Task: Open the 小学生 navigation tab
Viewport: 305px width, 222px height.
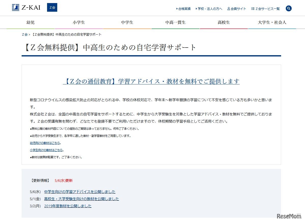Action: [79, 22]
